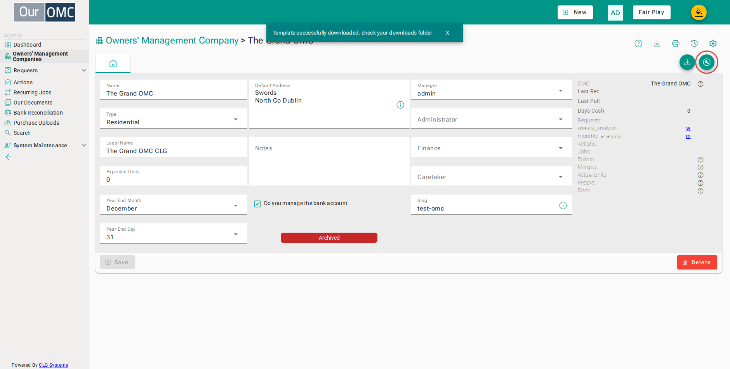Open the Caretaker dropdown
730x369 pixels.
[492, 176]
